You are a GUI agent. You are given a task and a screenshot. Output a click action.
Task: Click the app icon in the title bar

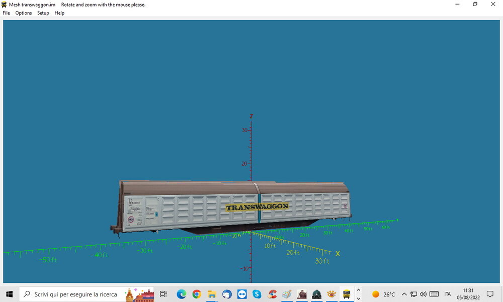[x=4, y=5]
